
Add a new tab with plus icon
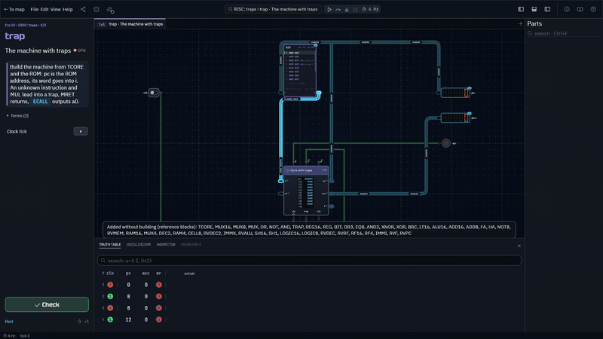[x=520, y=24]
